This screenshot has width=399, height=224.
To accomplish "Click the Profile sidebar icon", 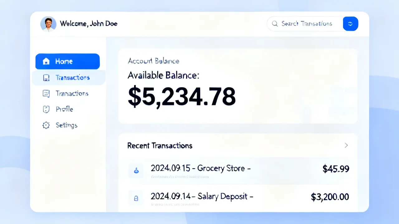I will pyautogui.click(x=46, y=109).
